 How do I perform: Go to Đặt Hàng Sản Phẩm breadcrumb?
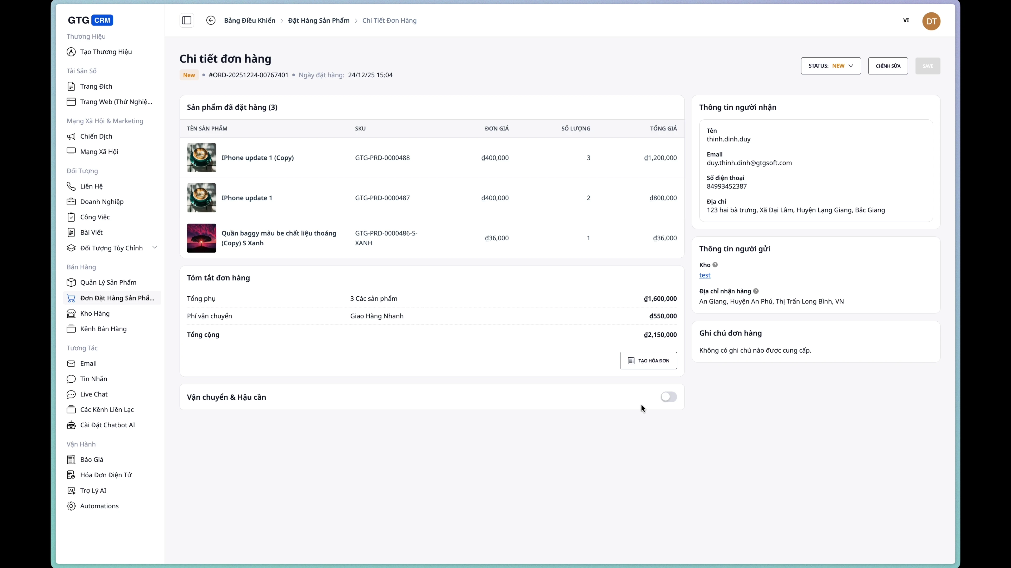click(x=319, y=21)
